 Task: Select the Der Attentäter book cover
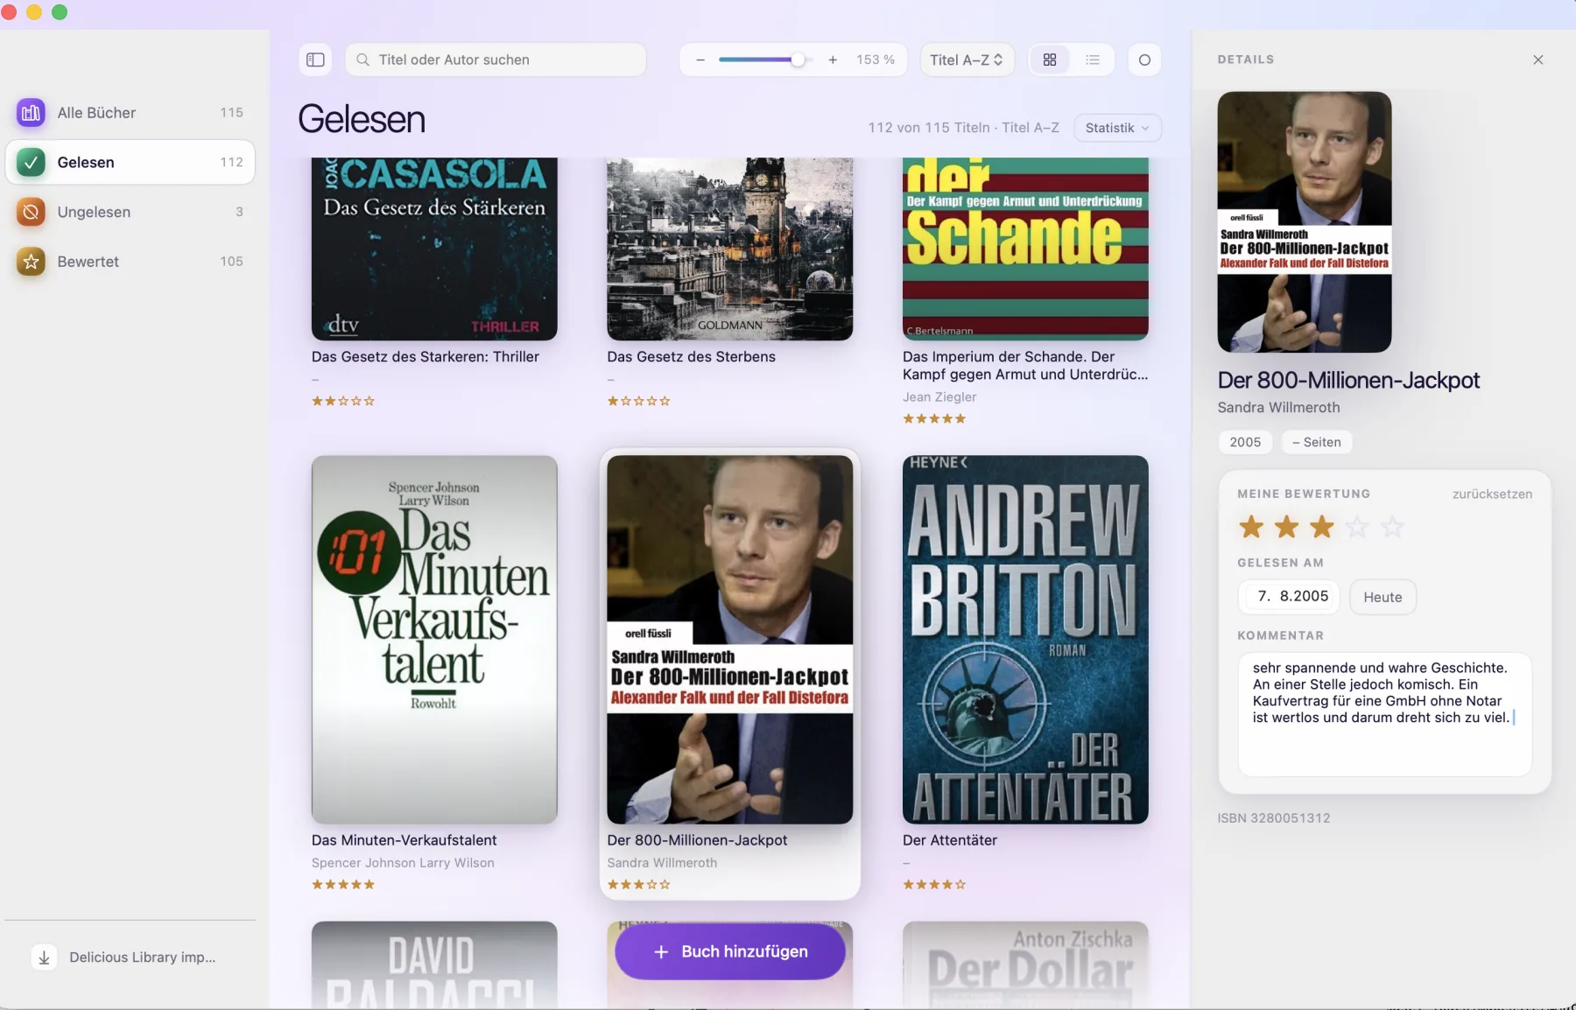(x=1025, y=639)
